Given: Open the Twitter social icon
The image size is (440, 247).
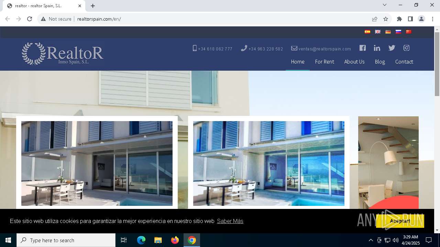Looking at the screenshot, I should coord(392,48).
